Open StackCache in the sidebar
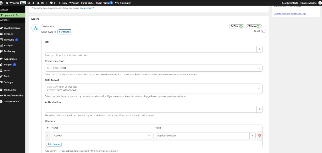 click(10, 90)
